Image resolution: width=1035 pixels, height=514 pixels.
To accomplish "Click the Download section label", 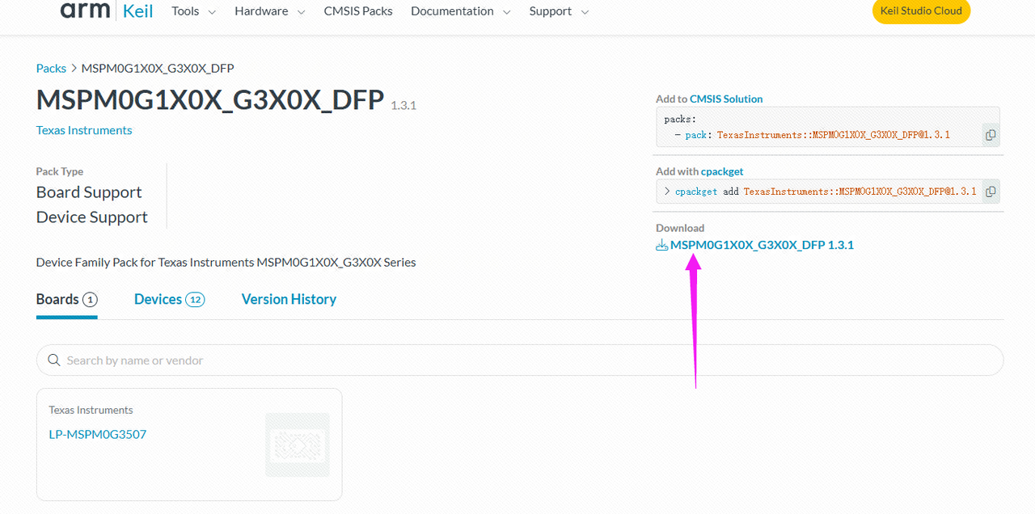I will point(680,228).
